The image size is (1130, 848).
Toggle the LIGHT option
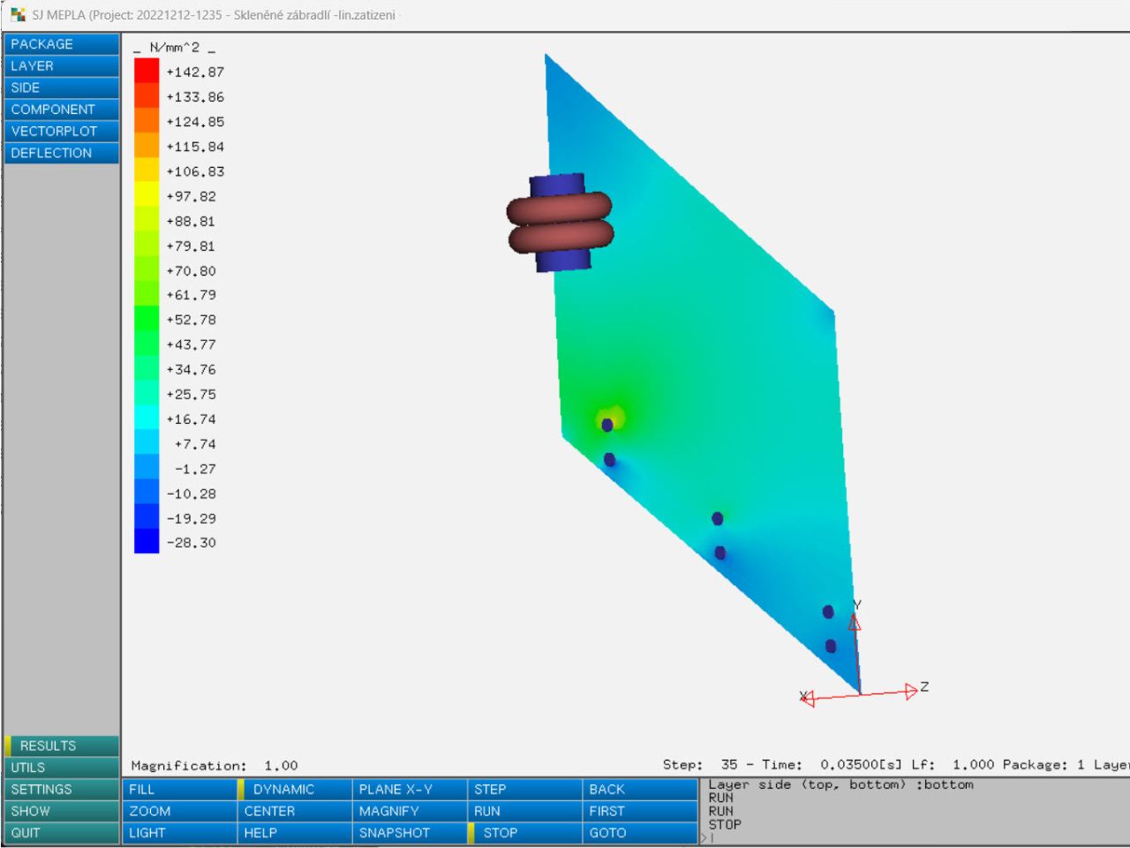[x=179, y=833]
